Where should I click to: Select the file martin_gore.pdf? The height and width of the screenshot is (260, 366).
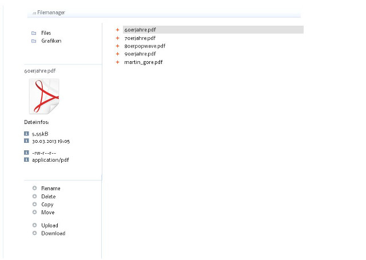pyautogui.click(x=144, y=62)
